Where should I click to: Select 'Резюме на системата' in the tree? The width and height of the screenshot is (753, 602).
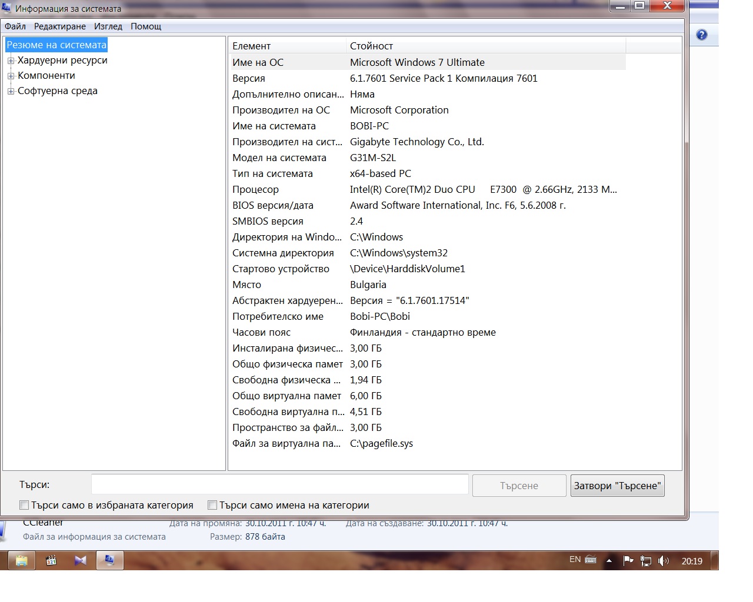point(56,45)
